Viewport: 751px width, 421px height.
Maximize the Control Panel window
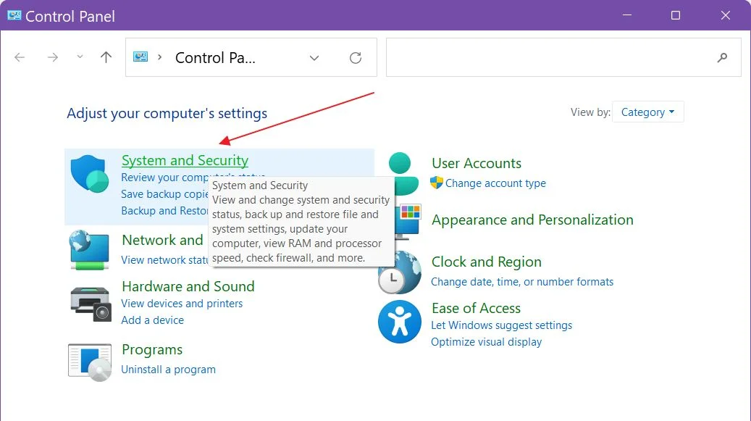pos(676,15)
